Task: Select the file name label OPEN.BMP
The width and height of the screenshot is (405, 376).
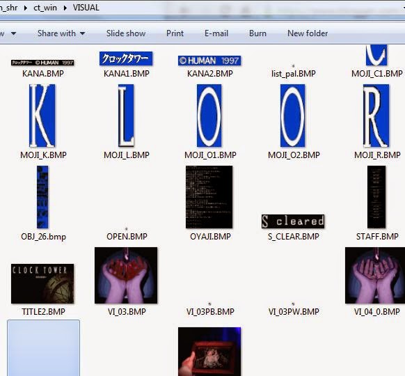Action: pyautogui.click(x=127, y=237)
